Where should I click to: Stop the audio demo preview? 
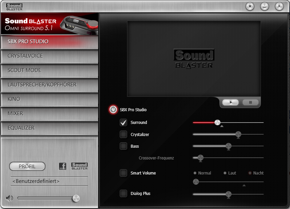tap(251, 102)
